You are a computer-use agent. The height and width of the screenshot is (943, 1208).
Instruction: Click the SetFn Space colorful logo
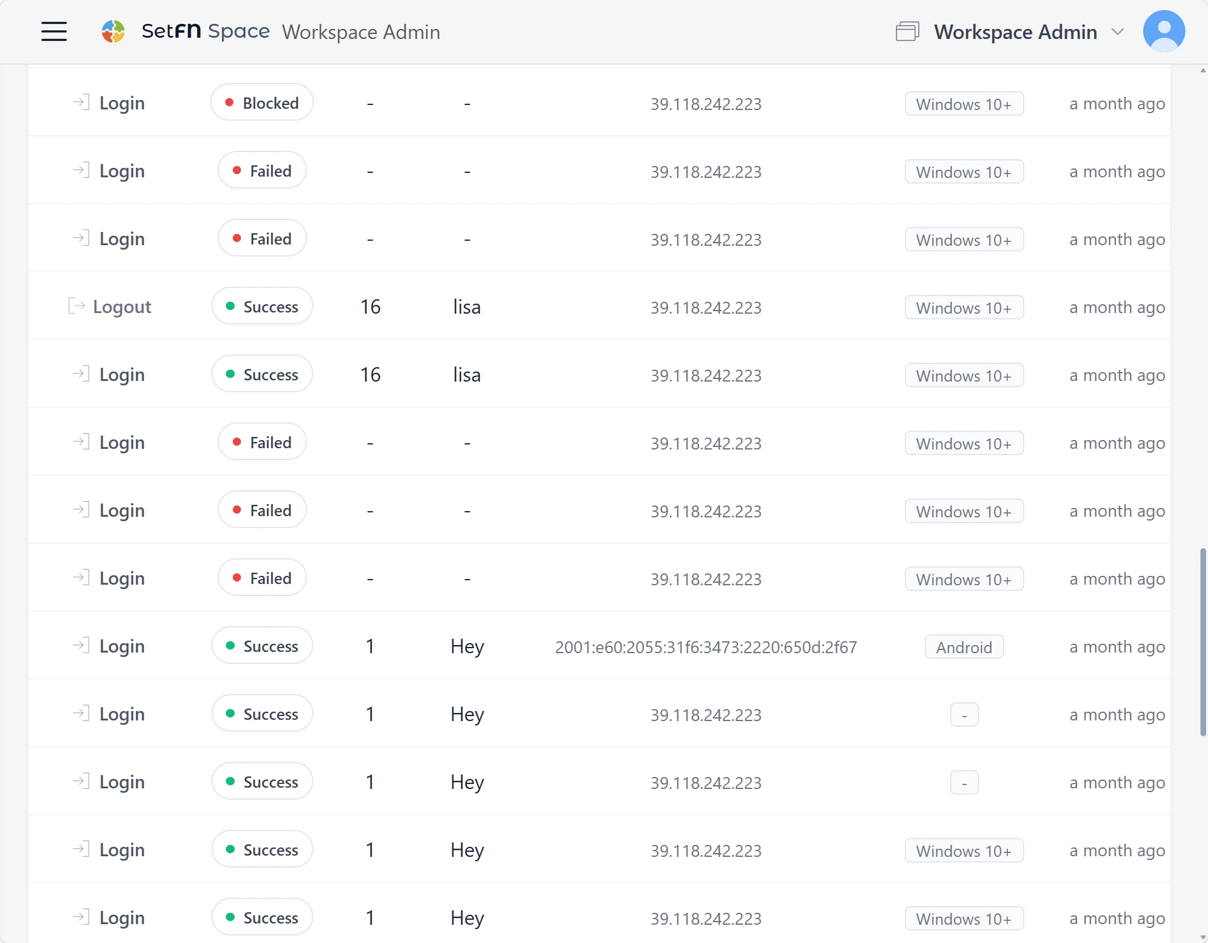(113, 31)
